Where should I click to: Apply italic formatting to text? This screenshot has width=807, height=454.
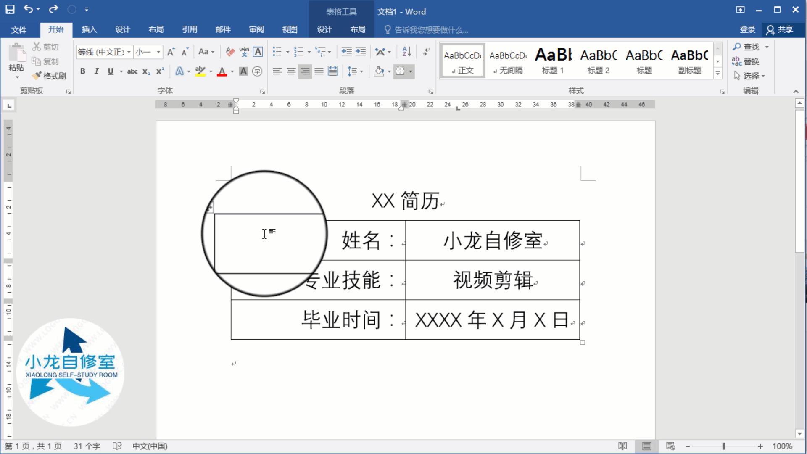pyautogui.click(x=96, y=71)
